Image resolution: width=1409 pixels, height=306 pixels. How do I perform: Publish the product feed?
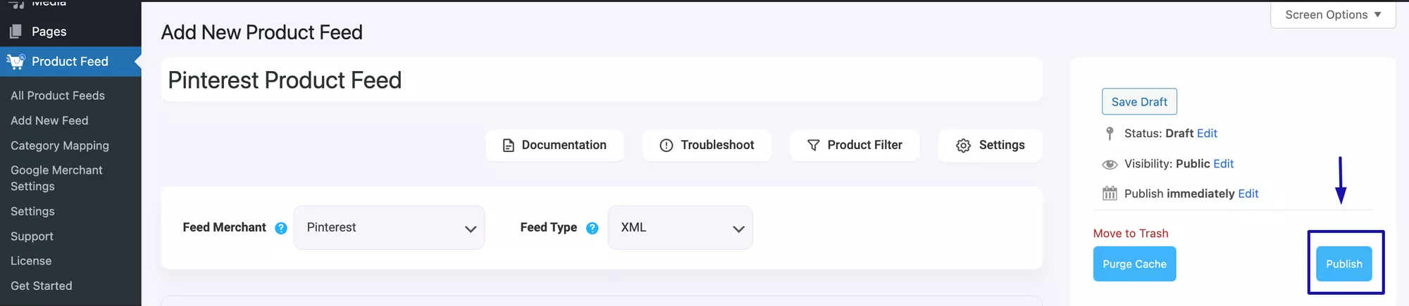pyautogui.click(x=1344, y=264)
